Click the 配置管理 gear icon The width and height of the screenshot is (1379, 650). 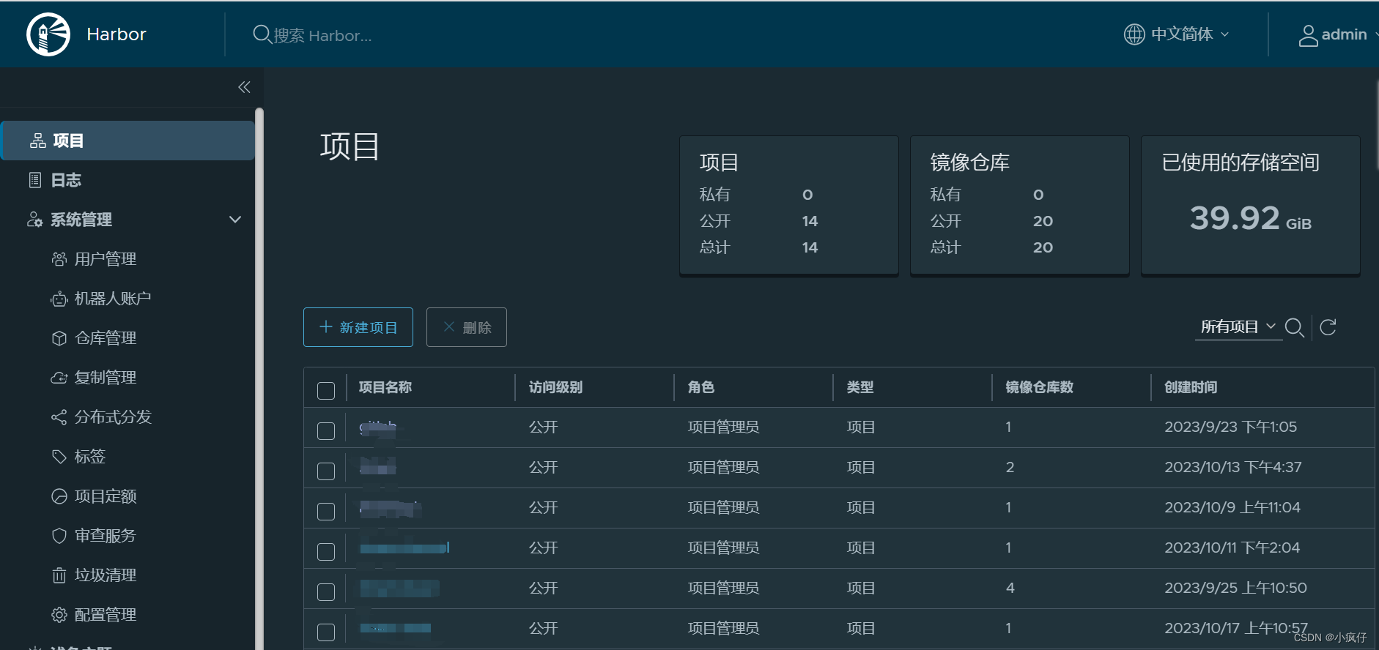pos(59,615)
